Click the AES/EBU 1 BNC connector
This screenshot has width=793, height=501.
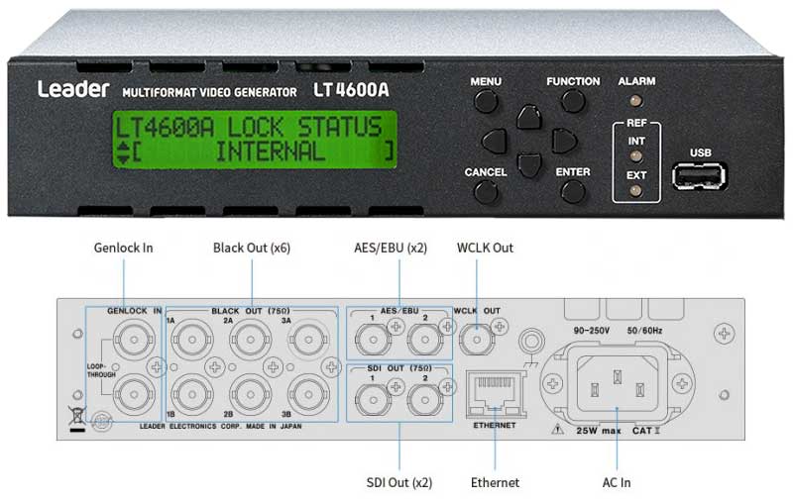373,341
